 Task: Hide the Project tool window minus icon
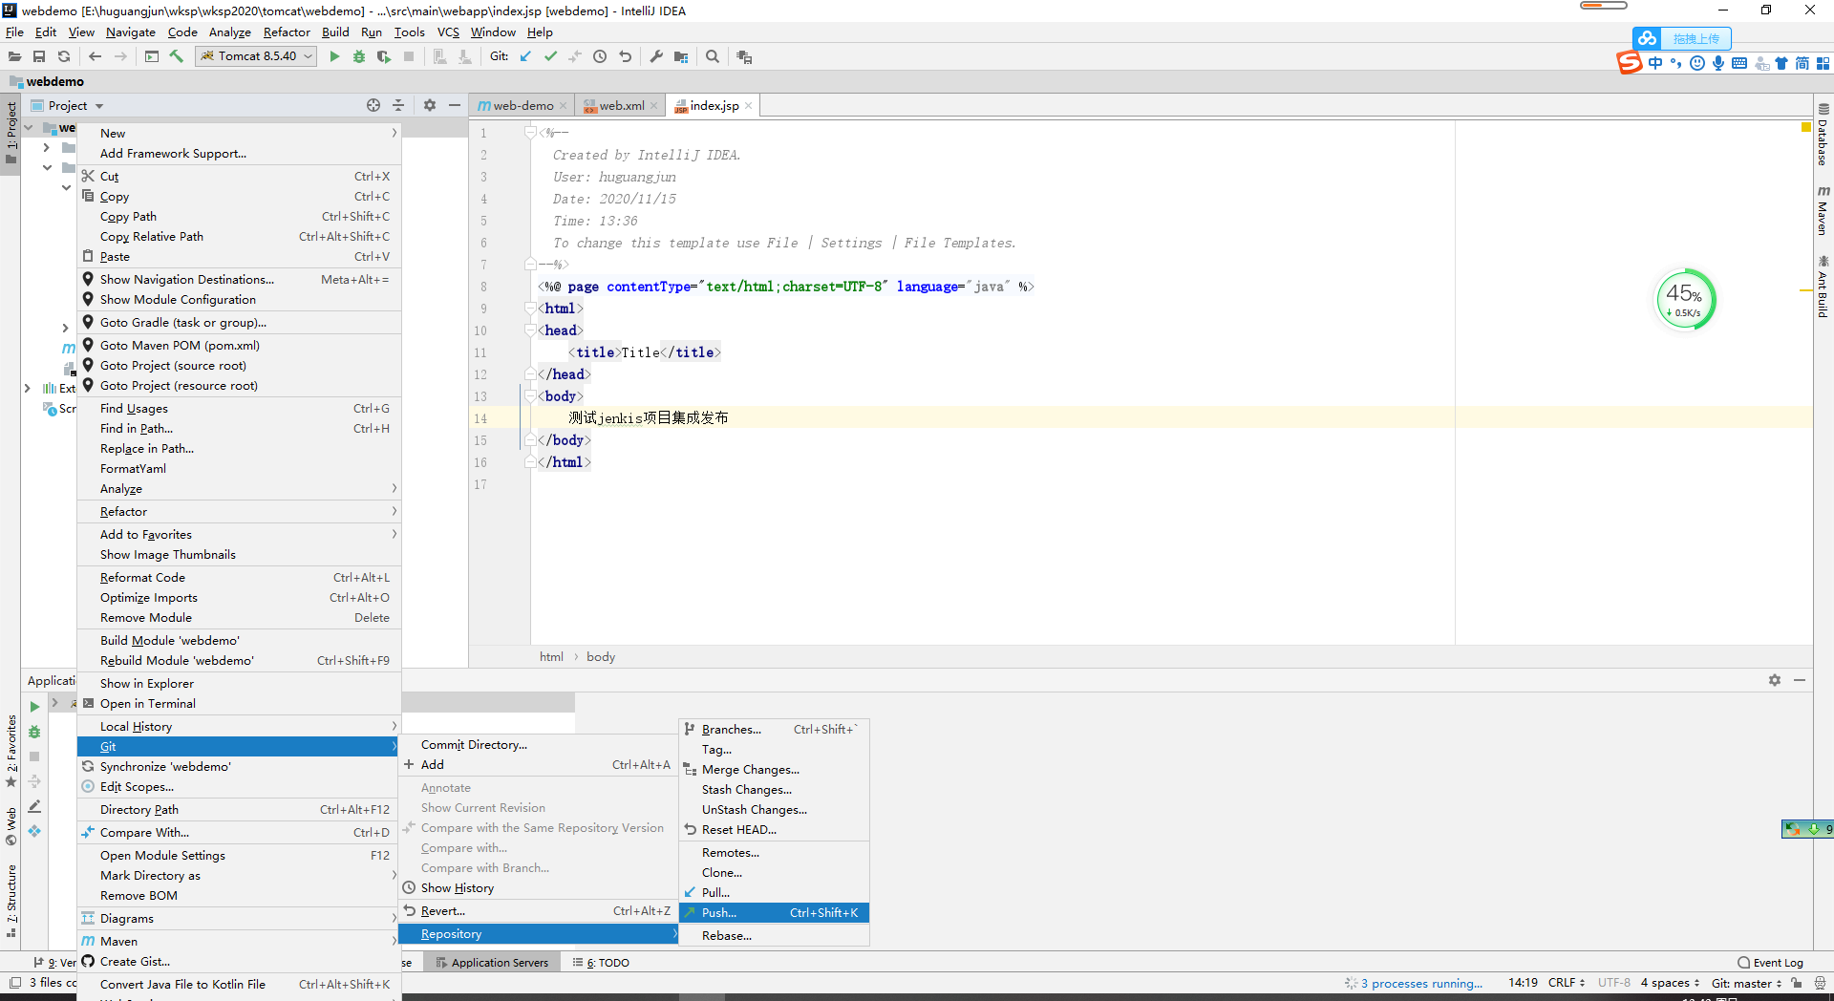pyautogui.click(x=455, y=105)
